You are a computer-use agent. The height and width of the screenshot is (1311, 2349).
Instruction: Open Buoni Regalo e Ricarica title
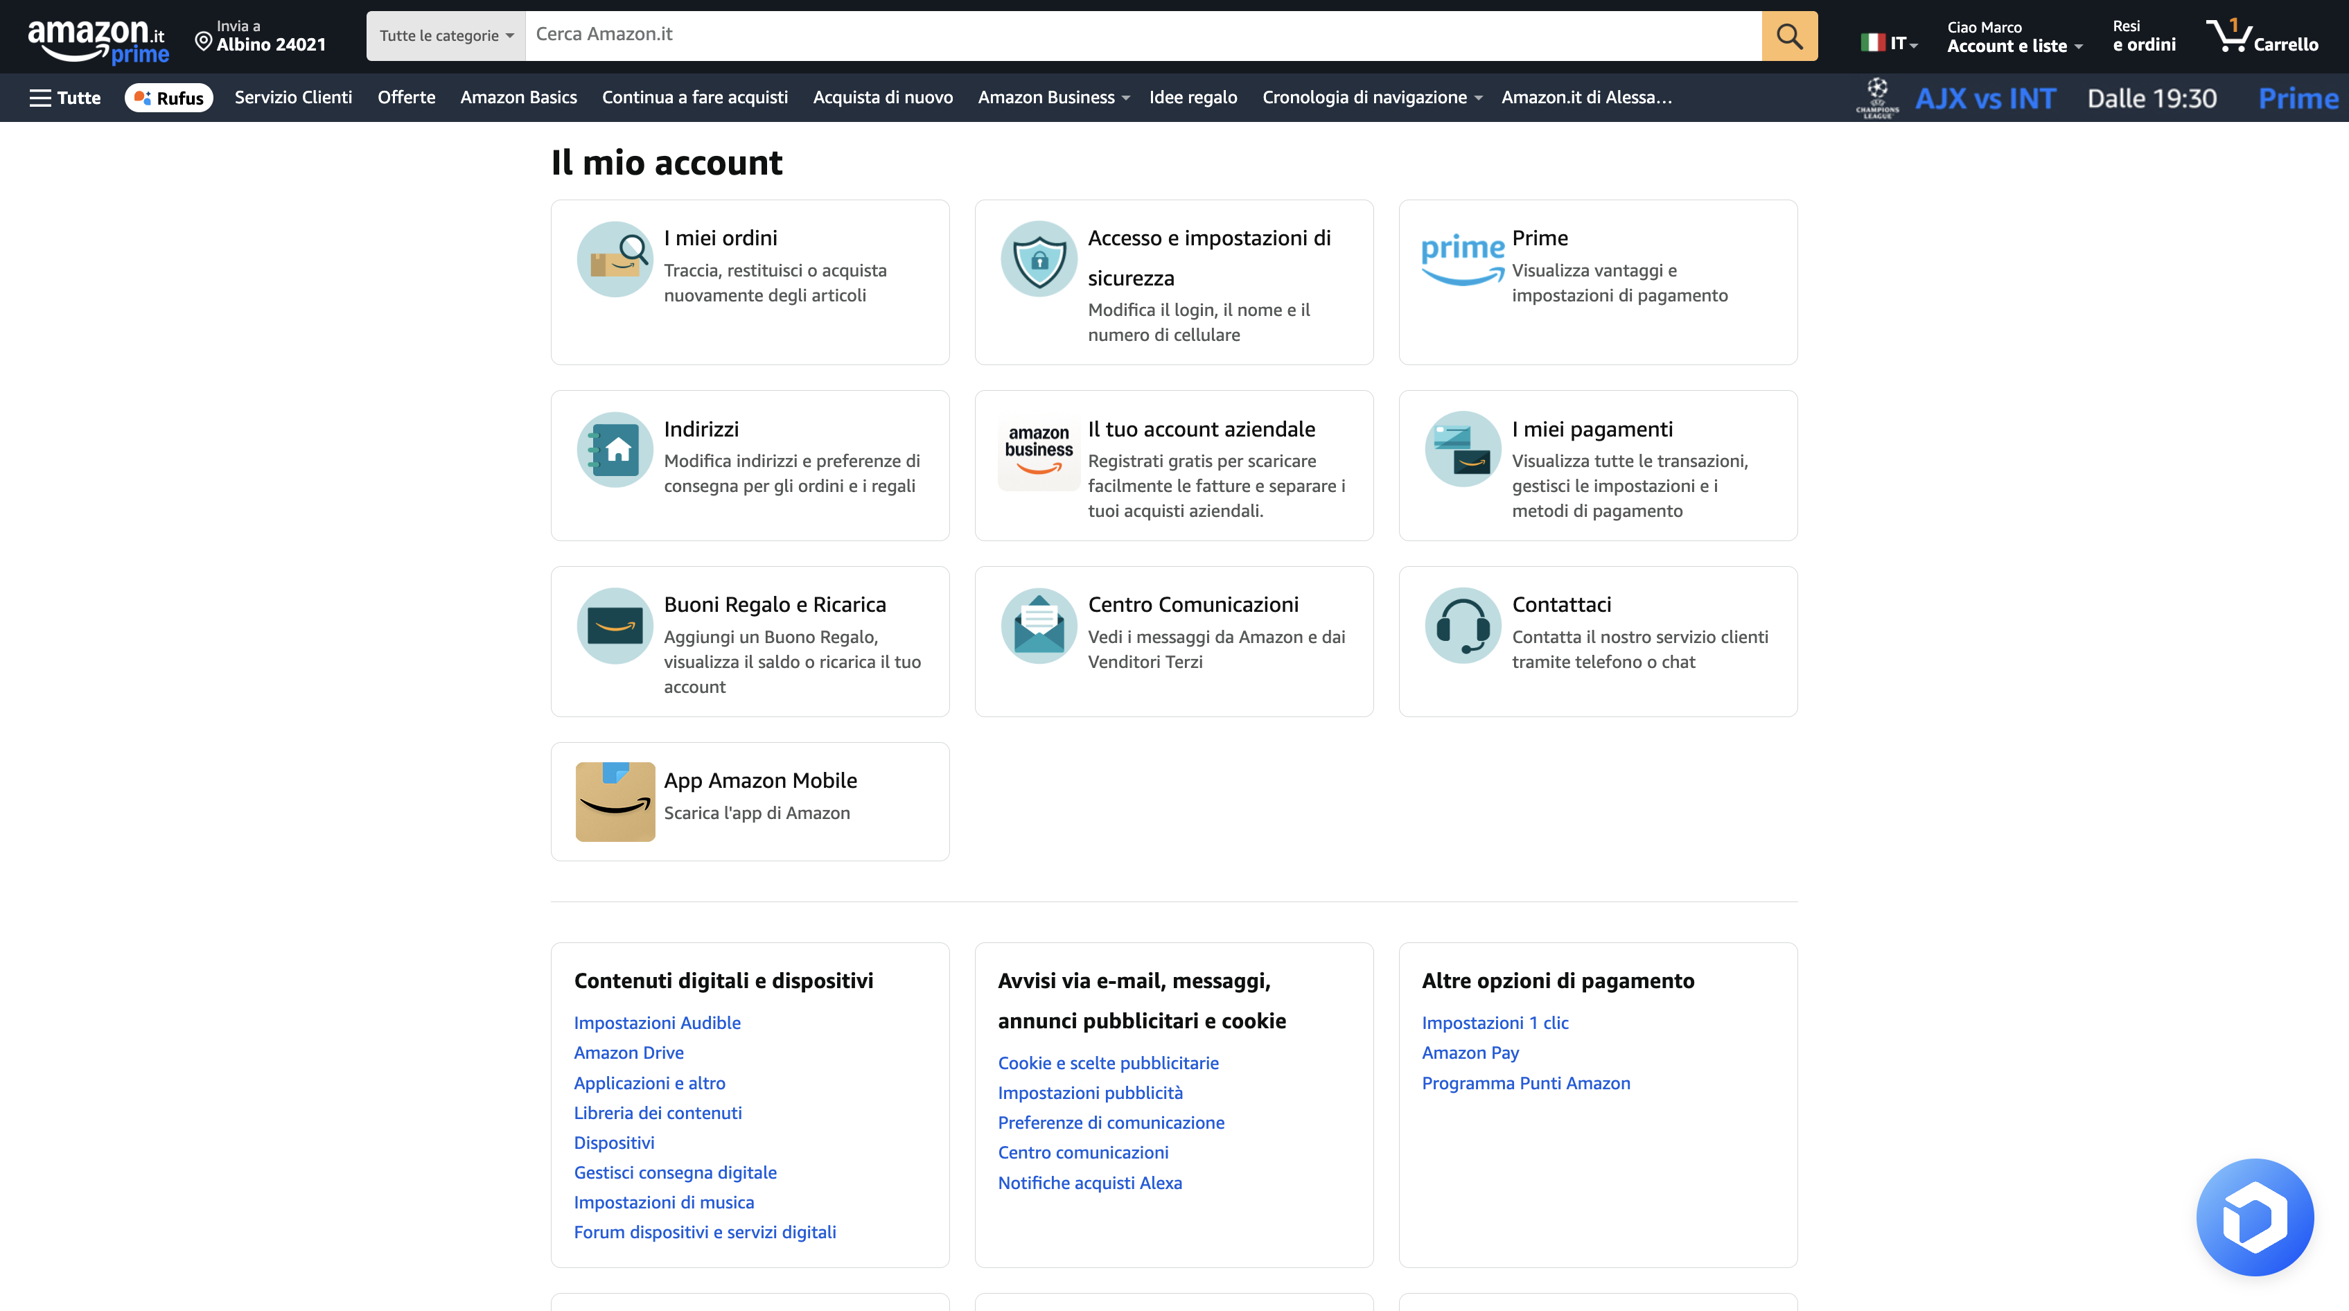coord(774,604)
